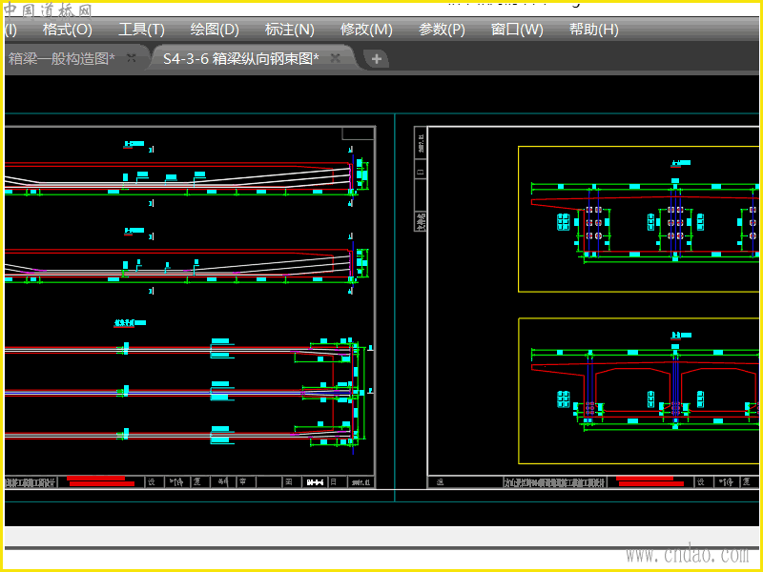
Task: Open the 工具(T) menu
Action: click(141, 30)
